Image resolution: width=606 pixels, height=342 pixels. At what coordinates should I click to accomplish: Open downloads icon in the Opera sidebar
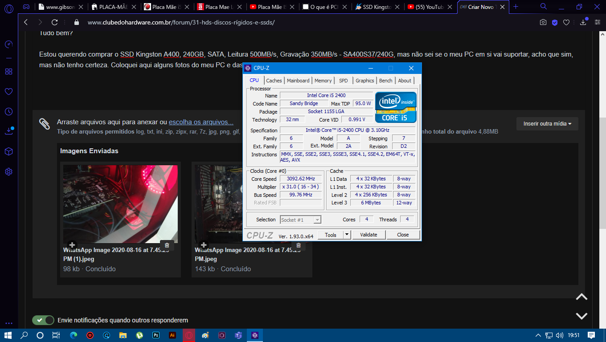coord(9,131)
